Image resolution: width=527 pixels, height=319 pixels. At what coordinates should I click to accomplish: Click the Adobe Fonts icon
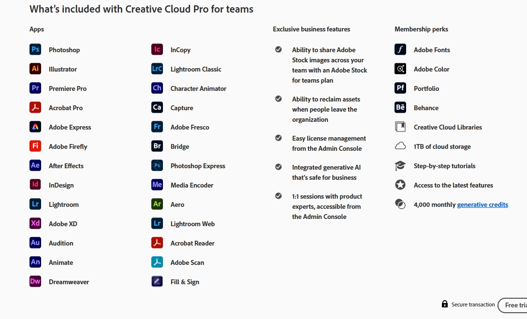click(400, 49)
